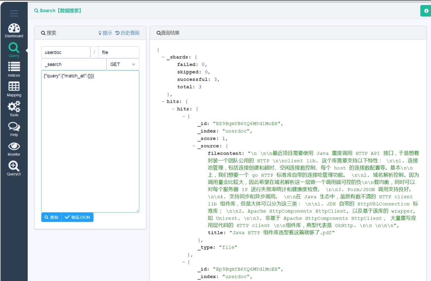Click the 验证JSON validate button
The image size is (431, 281).
[77, 217]
